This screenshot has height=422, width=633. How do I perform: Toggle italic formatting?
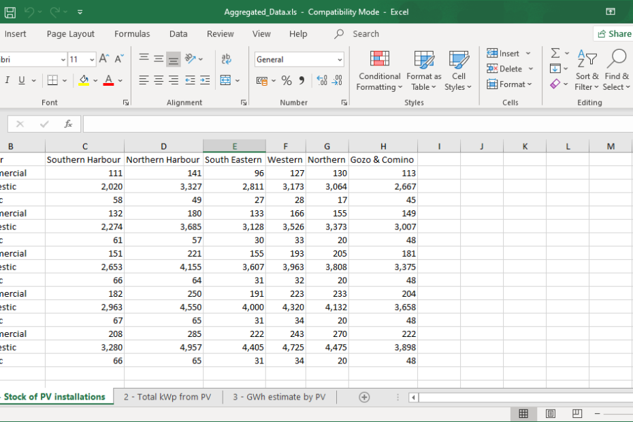pos(7,80)
